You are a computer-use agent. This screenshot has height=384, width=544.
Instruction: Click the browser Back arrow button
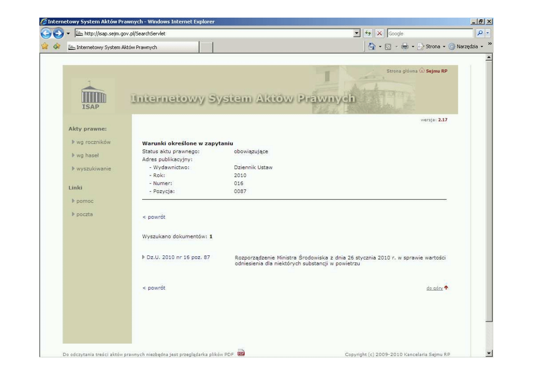tap(45, 34)
